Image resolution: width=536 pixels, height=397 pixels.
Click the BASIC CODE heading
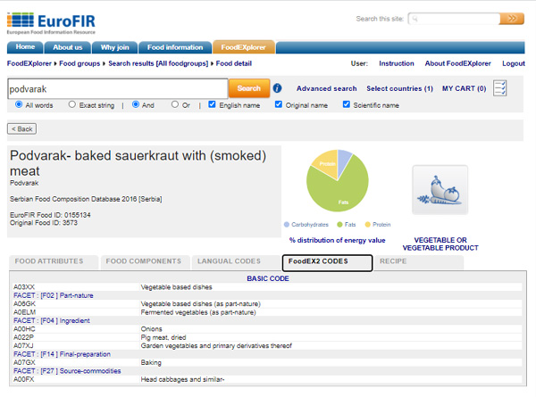pos(268,278)
